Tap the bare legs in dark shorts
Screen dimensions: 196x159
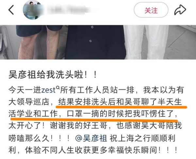39,42
